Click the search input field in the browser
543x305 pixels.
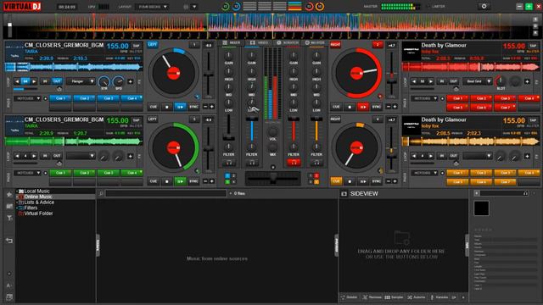(166, 194)
